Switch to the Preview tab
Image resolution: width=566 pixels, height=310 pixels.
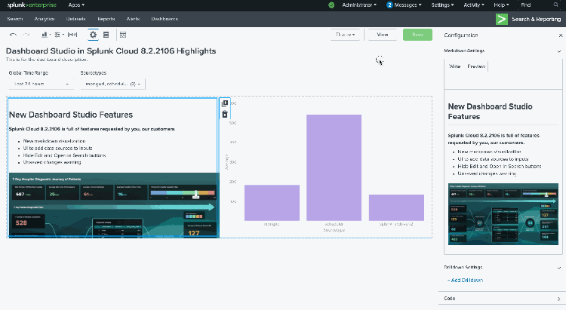476,66
